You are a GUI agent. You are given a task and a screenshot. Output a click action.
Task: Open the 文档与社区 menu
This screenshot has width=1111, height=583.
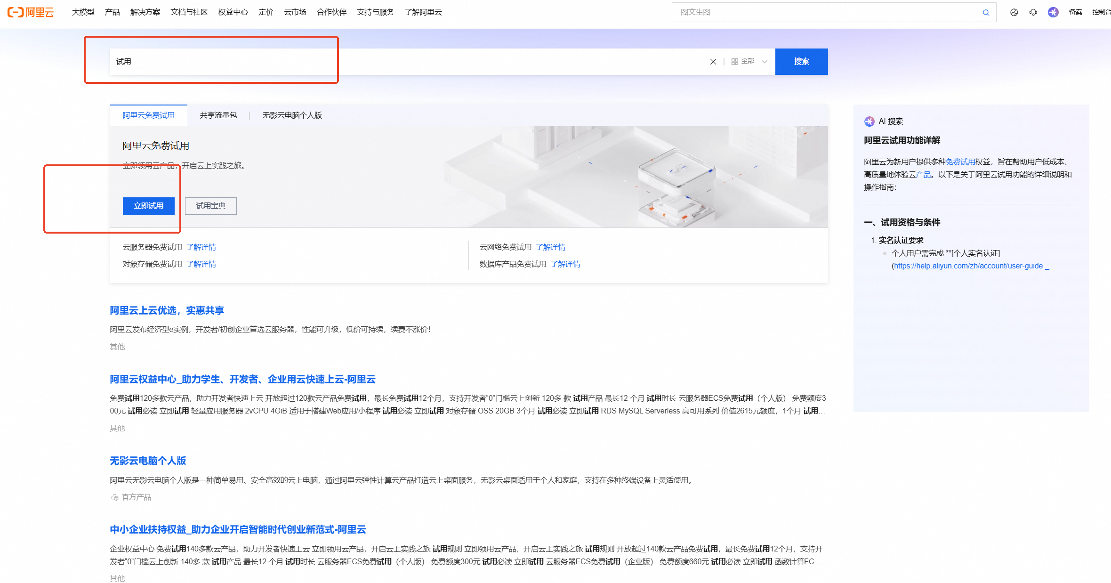coord(189,12)
